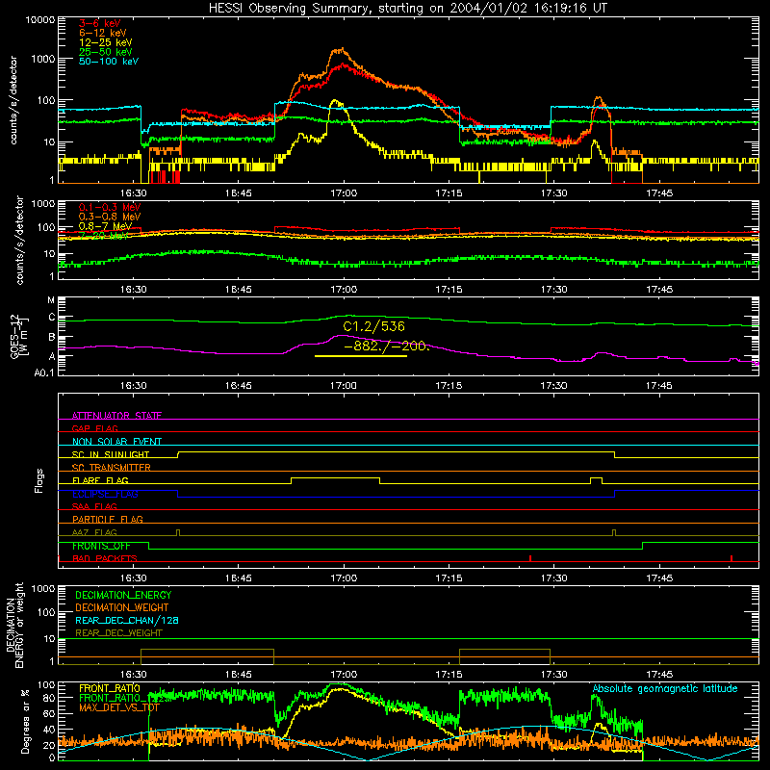Click the "-882./-200." flare position annotation

387,346
